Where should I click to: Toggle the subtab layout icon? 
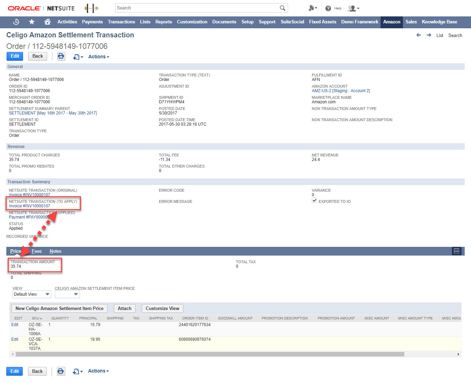456,251
